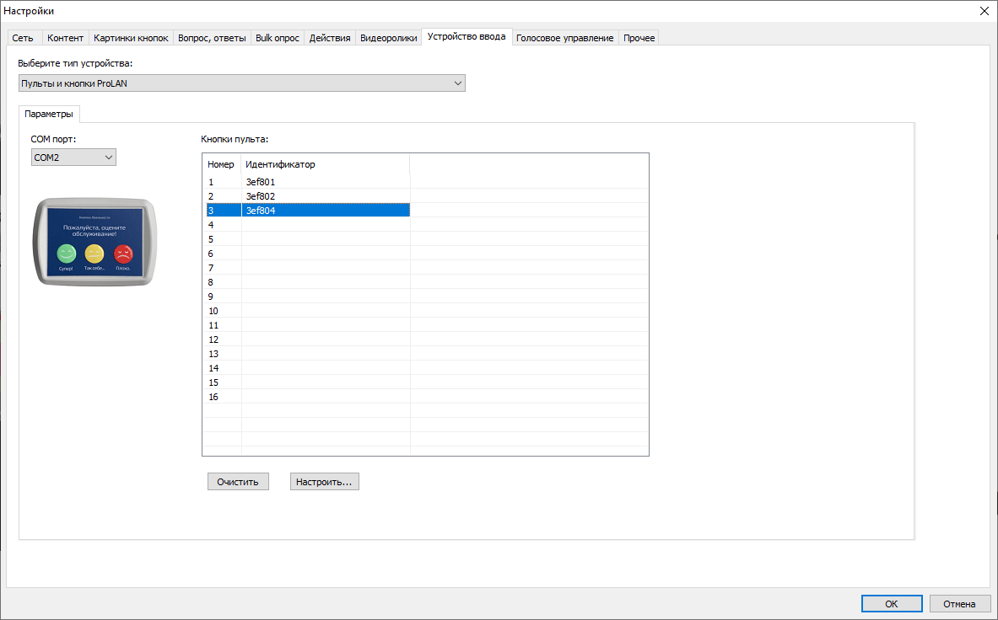Image resolution: width=998 pixels, height=620 pixels.
Task: Click the ProLAN remote device image
Action: [x=94, y=243]
